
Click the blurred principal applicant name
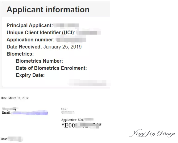(x=66, y=25)
